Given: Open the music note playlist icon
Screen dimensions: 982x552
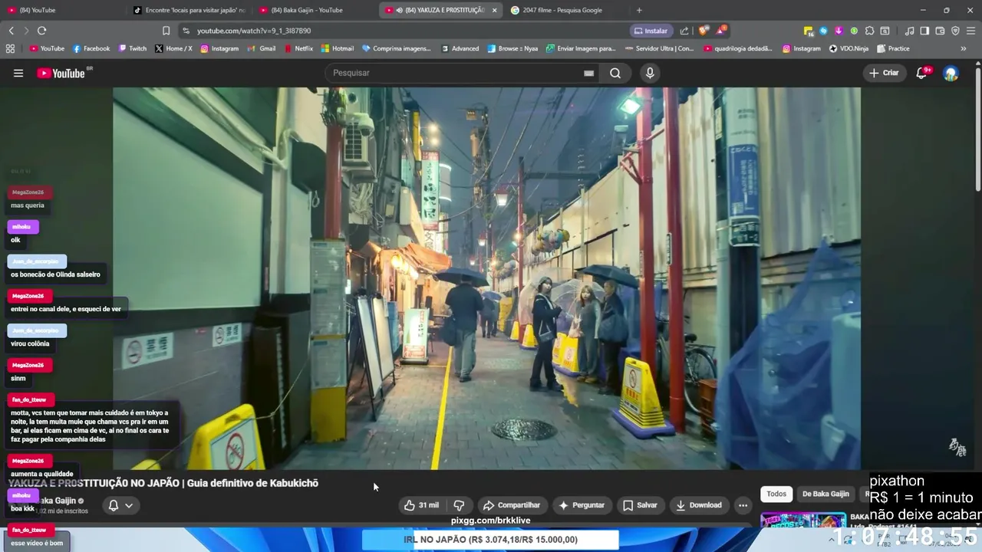Looking at the screenshot, I should coord(909,31).
